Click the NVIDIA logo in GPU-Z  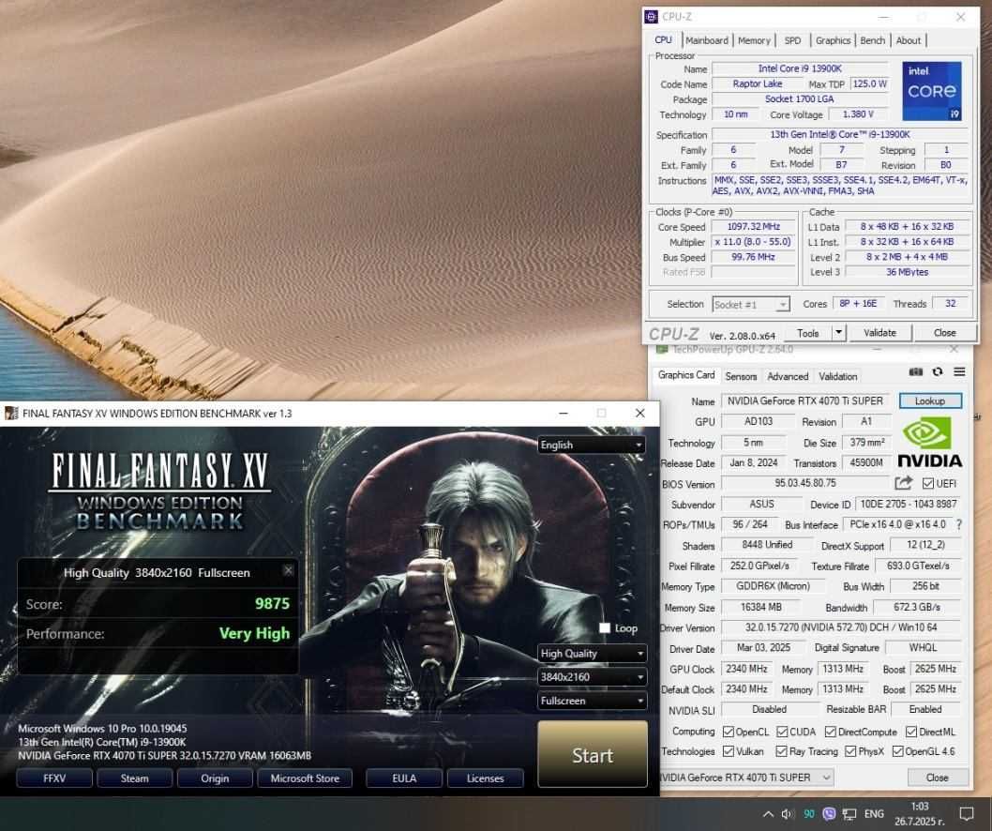929,442
